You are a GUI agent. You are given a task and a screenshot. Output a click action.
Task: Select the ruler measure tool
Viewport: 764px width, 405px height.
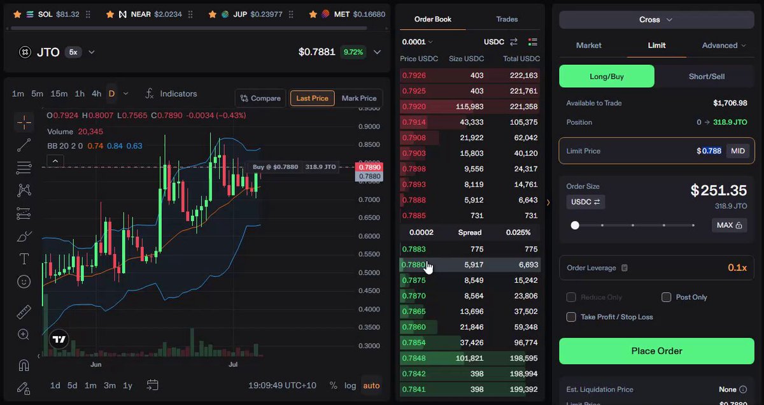click(24, 312)
